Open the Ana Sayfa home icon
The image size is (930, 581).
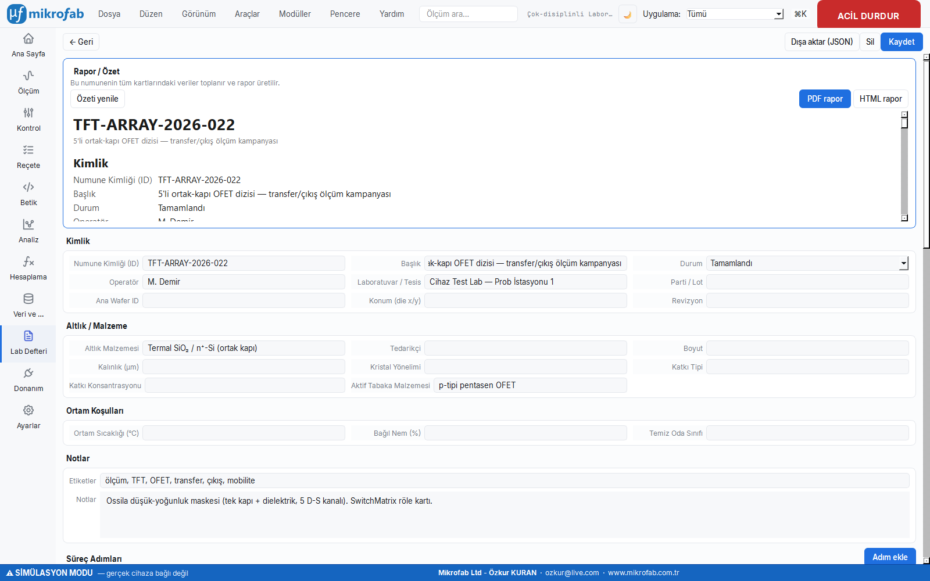28,38
